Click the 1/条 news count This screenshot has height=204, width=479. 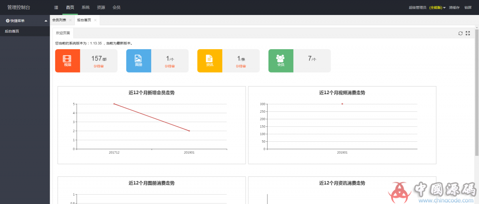click(241, 58)
